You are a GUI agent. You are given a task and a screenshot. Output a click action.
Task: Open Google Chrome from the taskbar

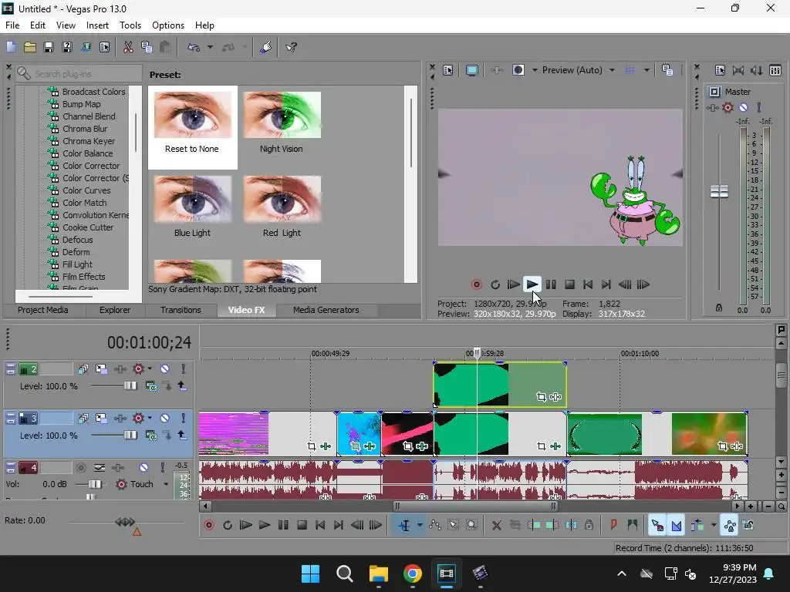pyautogui.click(x=412, y=573)
